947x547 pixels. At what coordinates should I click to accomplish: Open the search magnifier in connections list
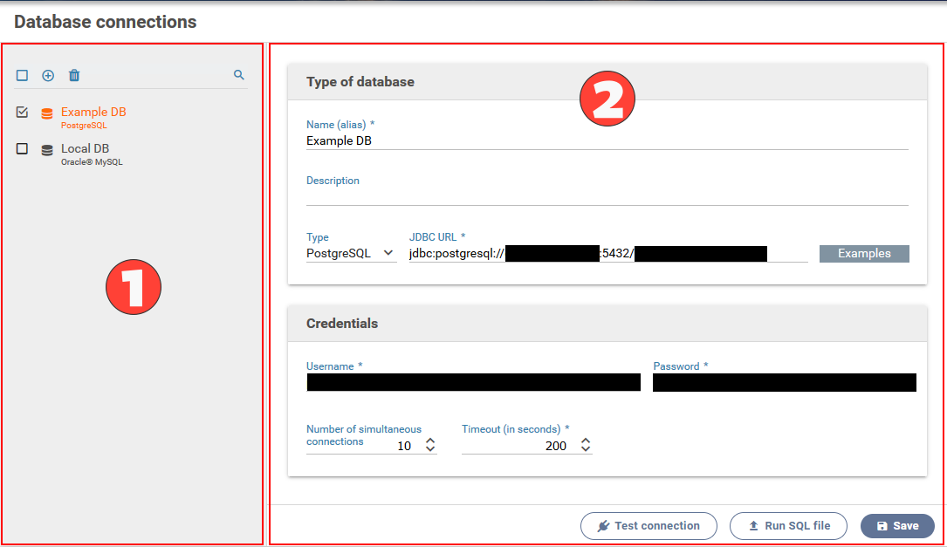pos(239,76)
